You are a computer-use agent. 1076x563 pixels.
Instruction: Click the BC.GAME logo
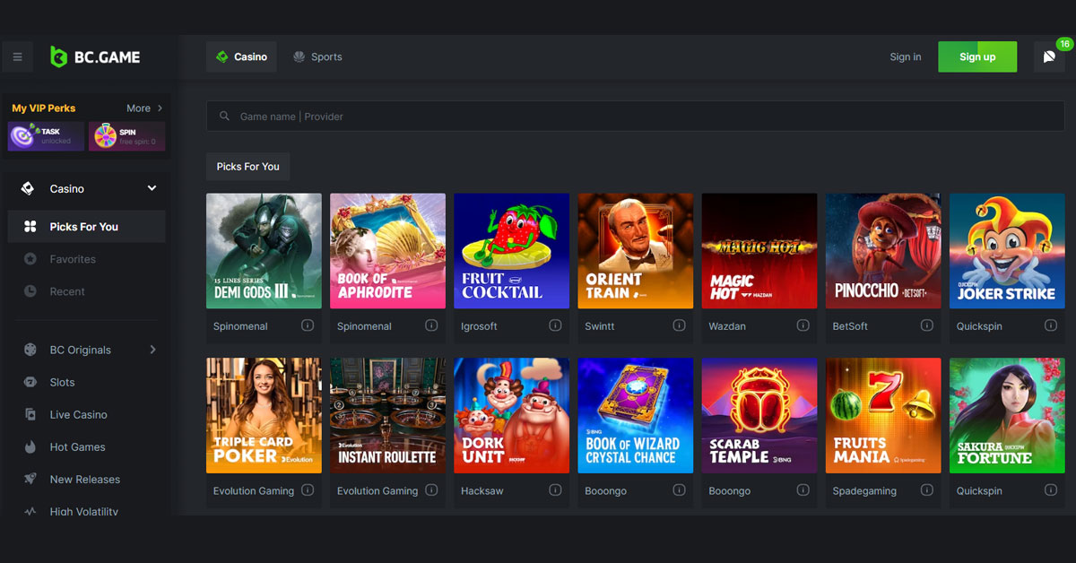pyautogui.click(x=95, y=56)
